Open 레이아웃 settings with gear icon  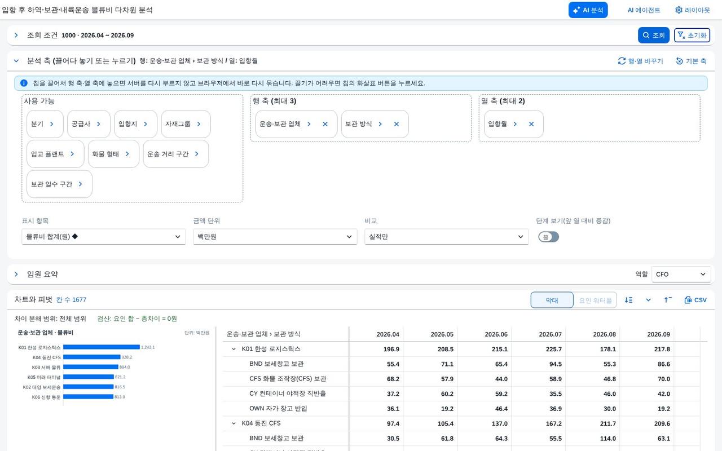click(693, 10)
